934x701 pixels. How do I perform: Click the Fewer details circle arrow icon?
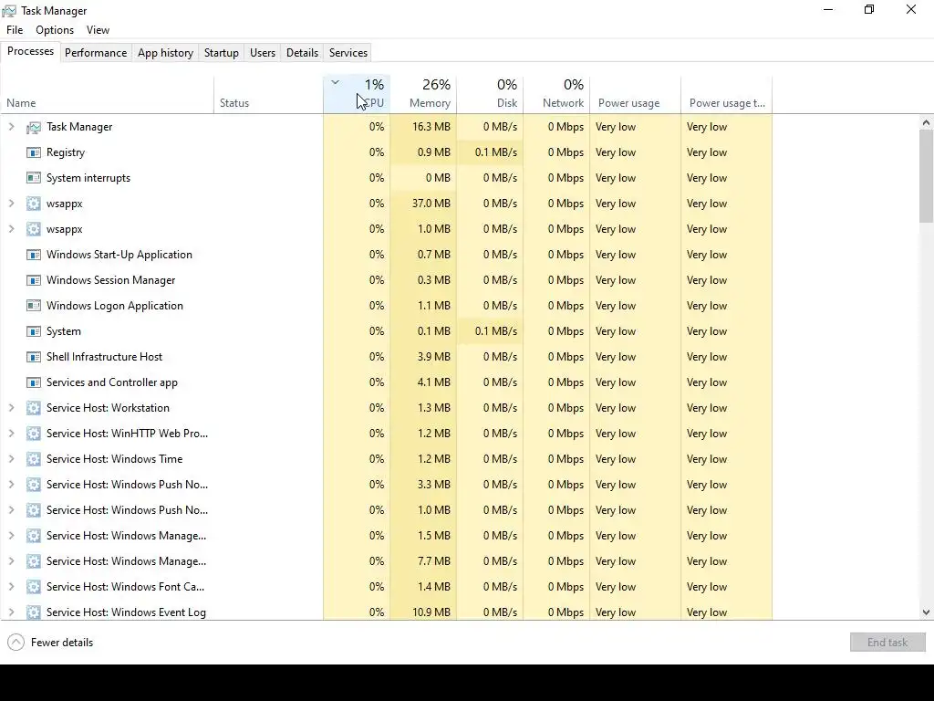pyautogui.click(x=16, y=643)
